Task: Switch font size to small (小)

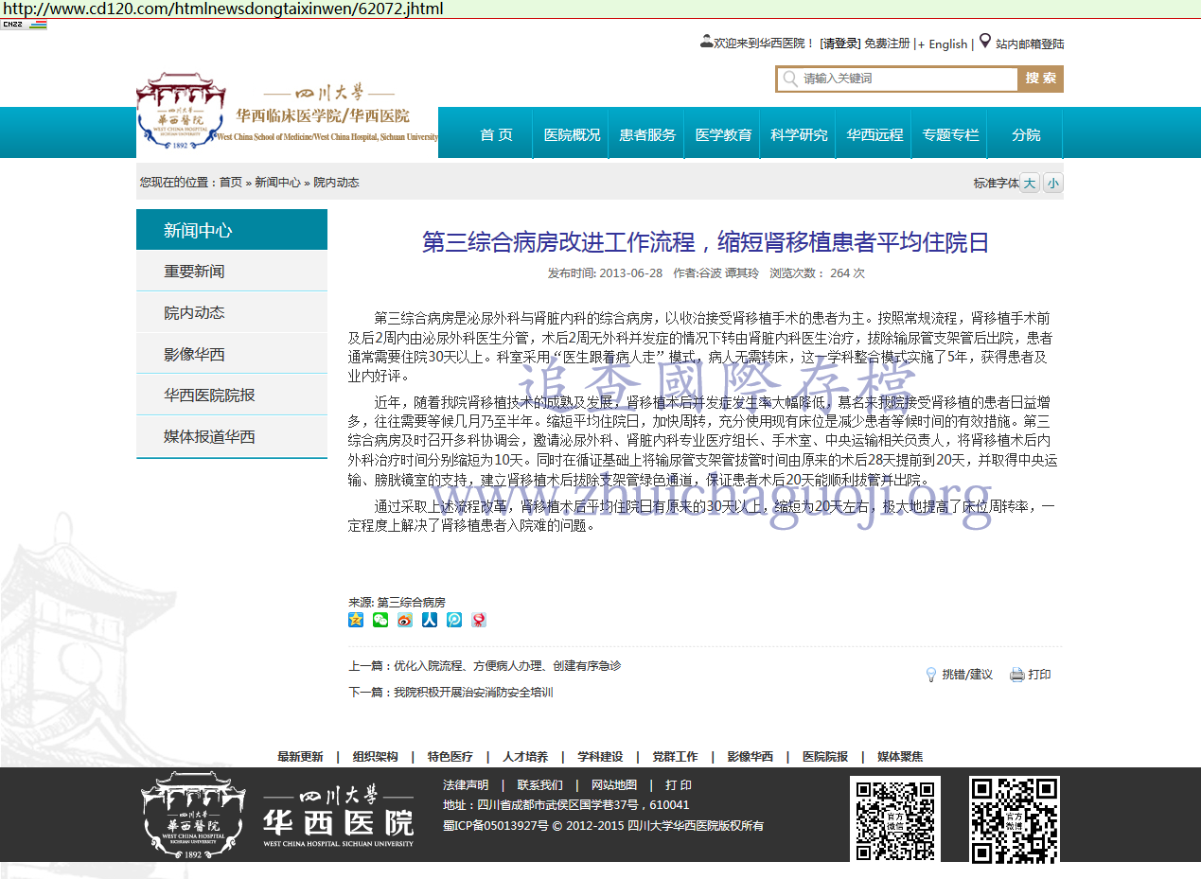Action: click(x=1052, y=183)
